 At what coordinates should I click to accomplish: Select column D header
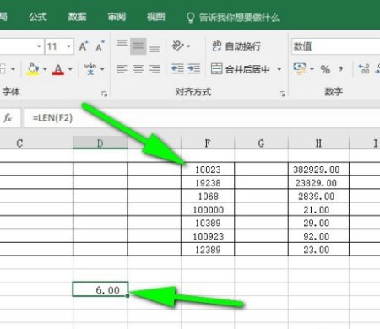tap(100, 143)
